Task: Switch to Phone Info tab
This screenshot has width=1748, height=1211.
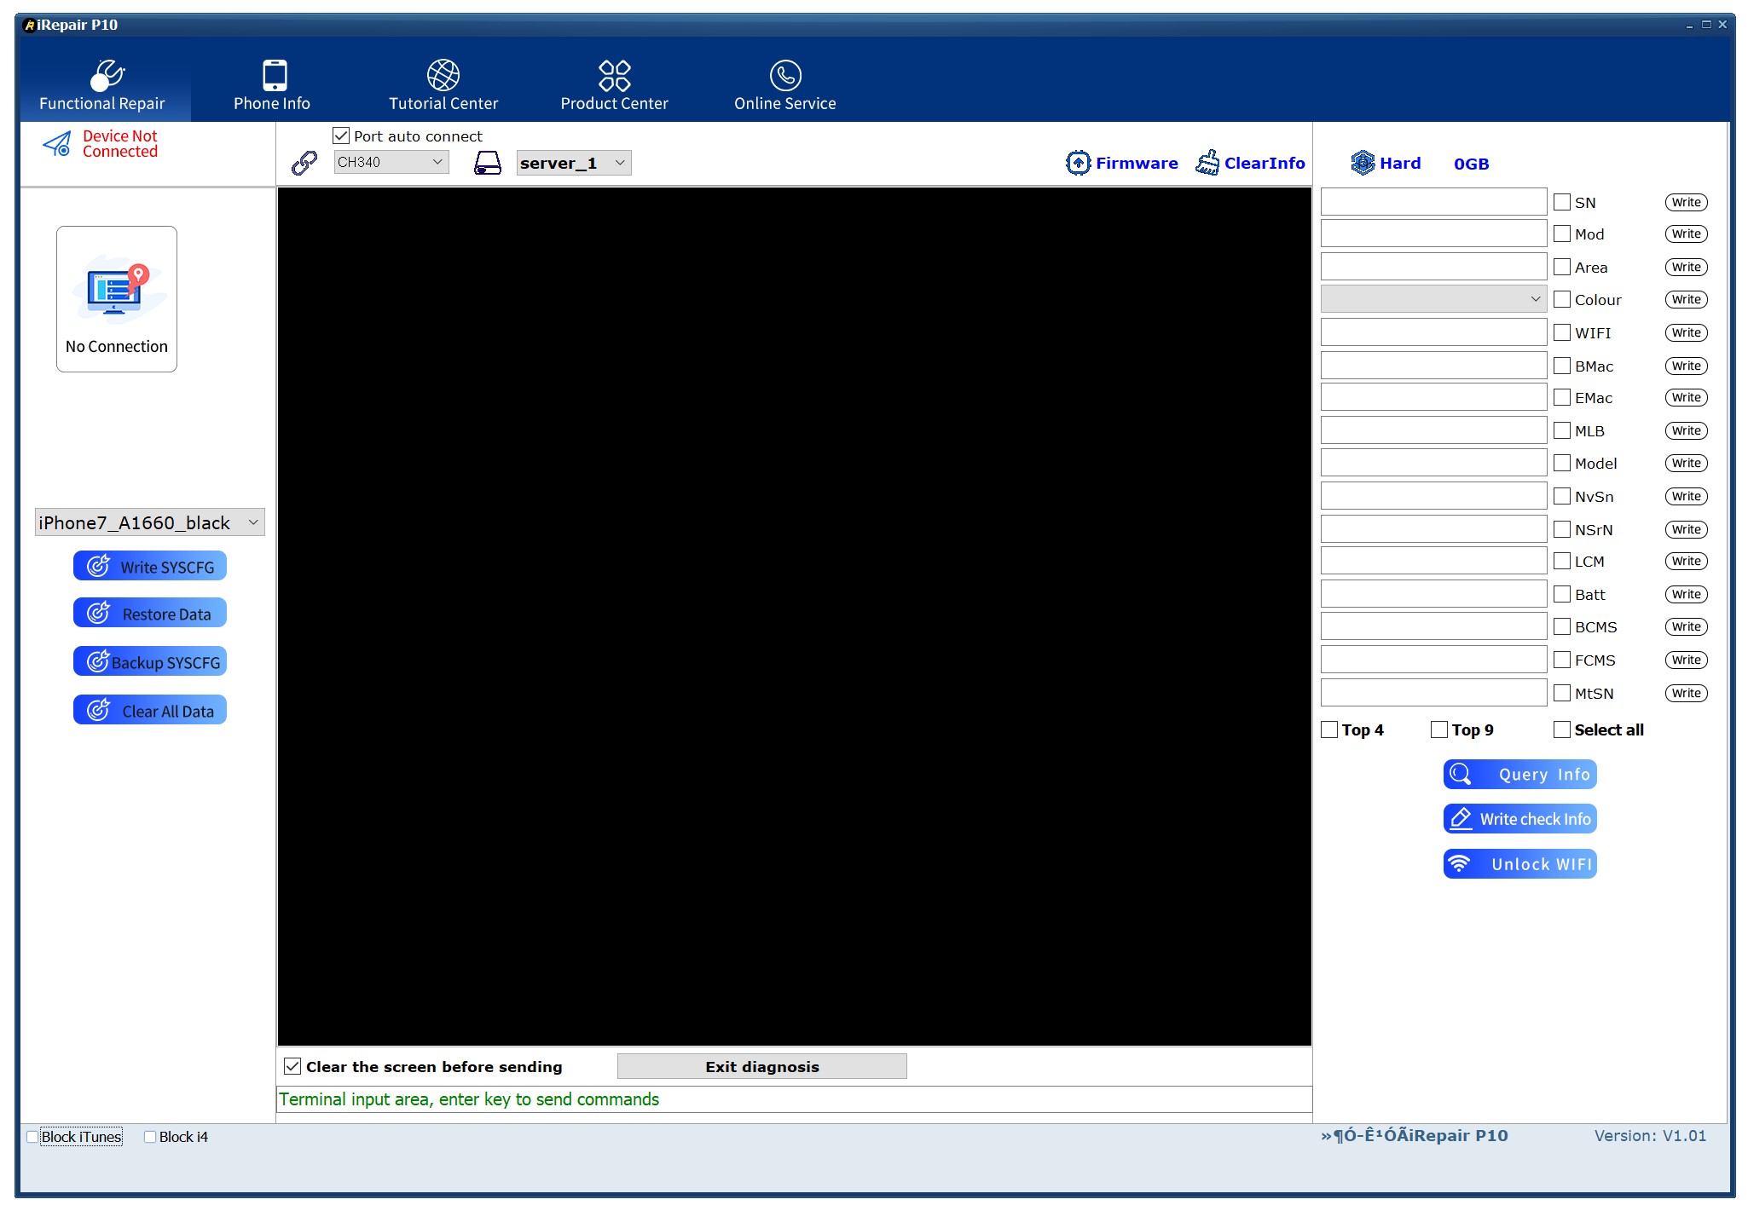Action: click(x=272, y=84)
